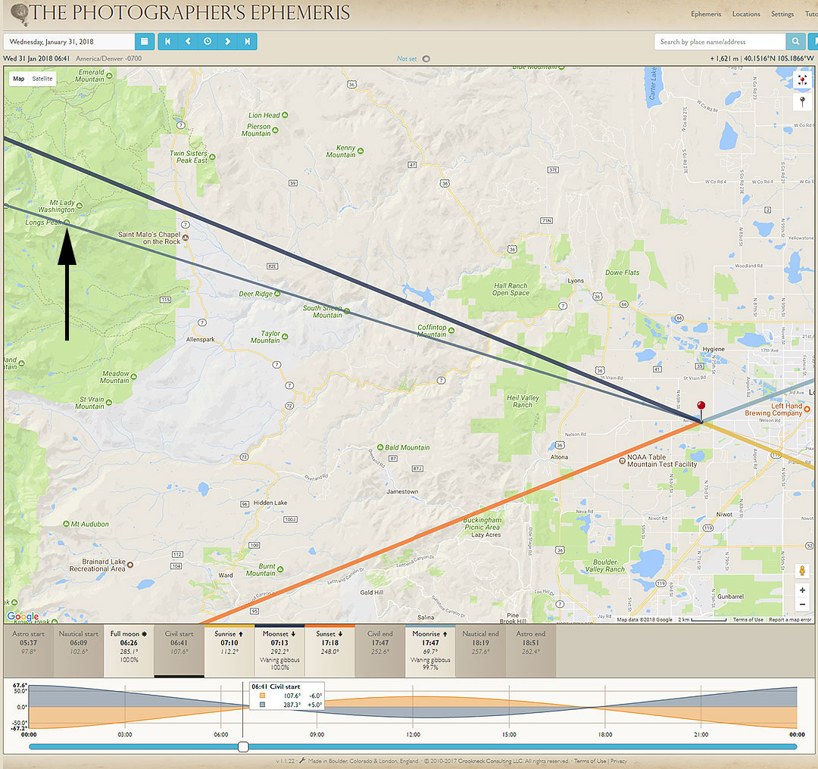Select the Civil end event tile
Screen dimensions: 818x769
(379, 651)
